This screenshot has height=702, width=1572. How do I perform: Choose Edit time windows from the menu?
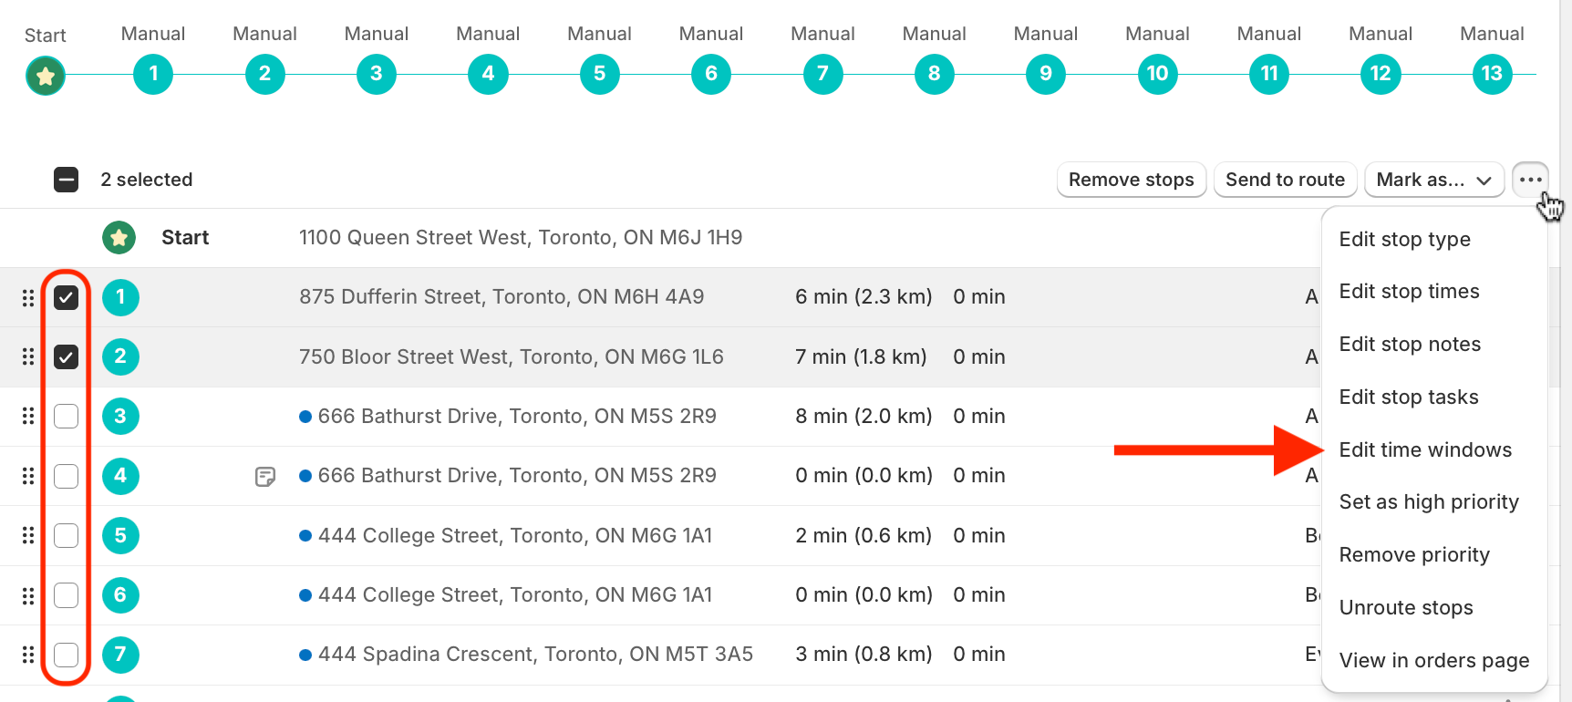pos(1425,449)
